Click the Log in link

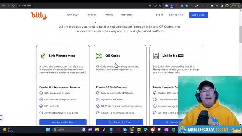(x=159, y=15)
